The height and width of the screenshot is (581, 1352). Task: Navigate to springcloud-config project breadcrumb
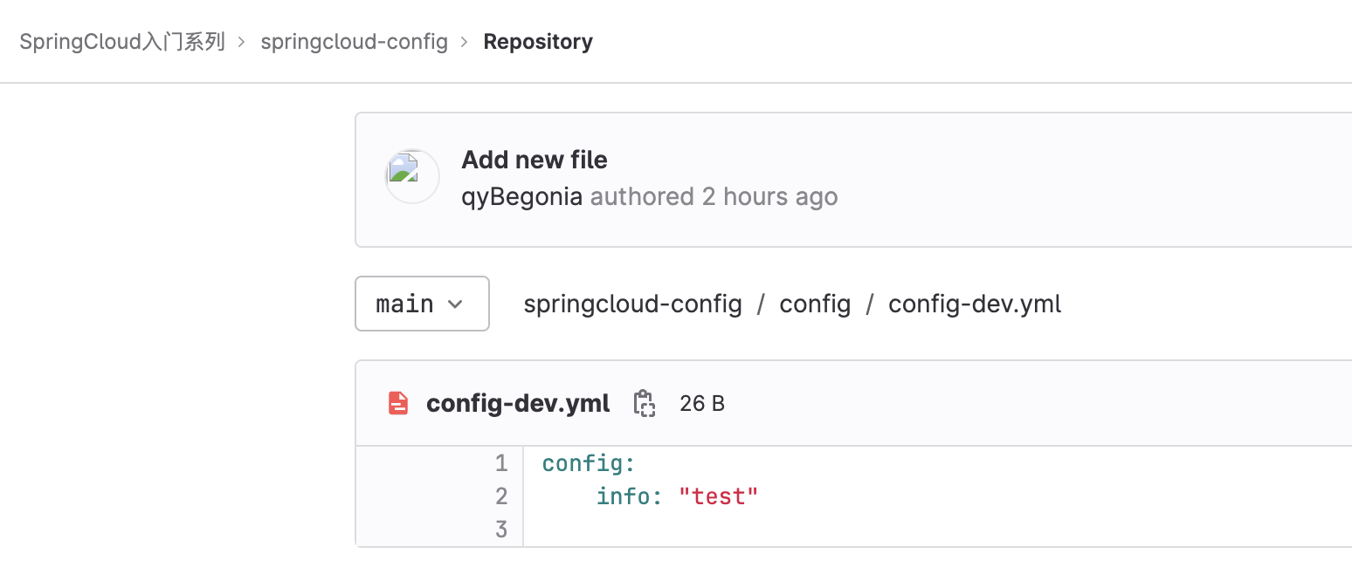tap(354, 41)
